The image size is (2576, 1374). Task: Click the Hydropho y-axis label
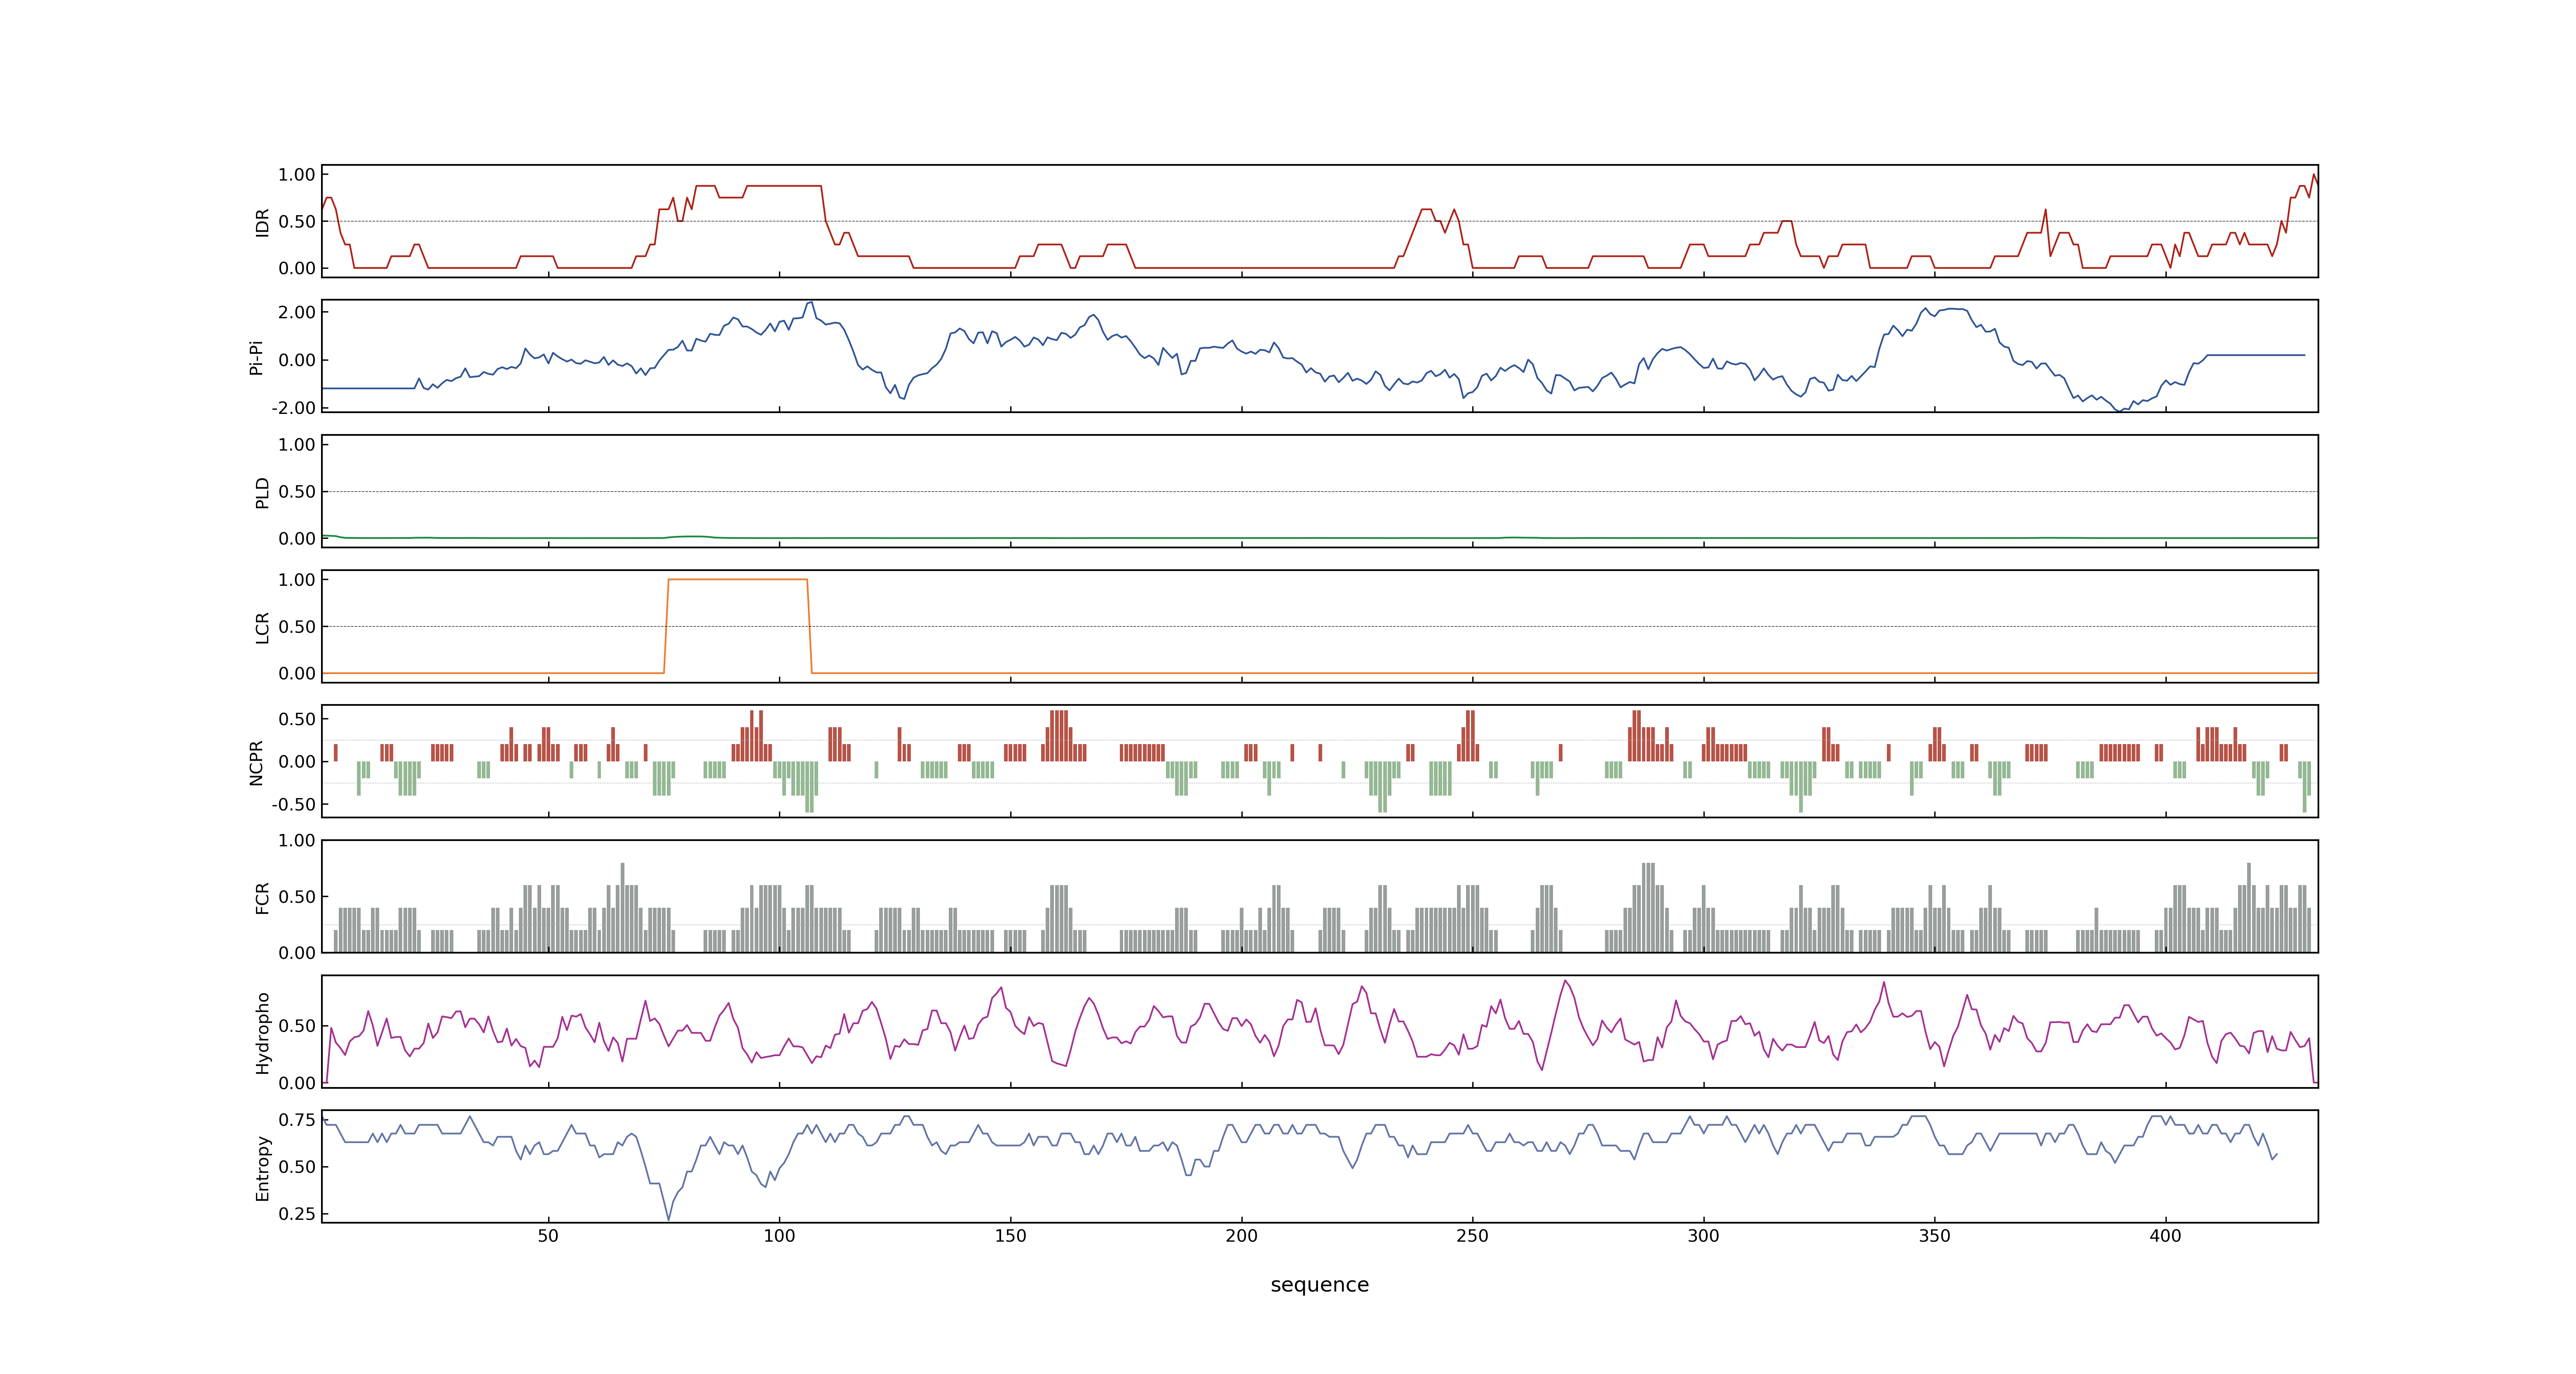[x=262, y=1033]
